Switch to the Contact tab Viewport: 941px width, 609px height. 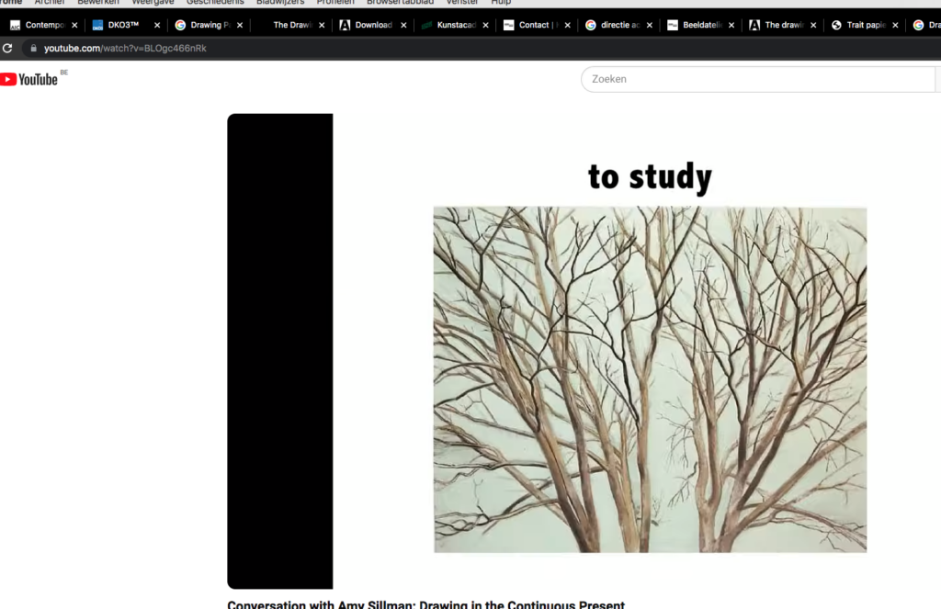(x=538, y=25)
